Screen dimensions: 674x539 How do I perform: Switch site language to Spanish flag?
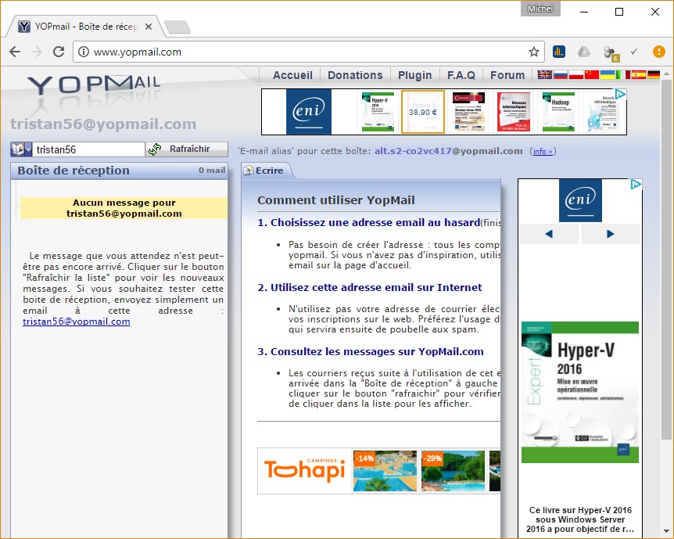pos(638,75)
